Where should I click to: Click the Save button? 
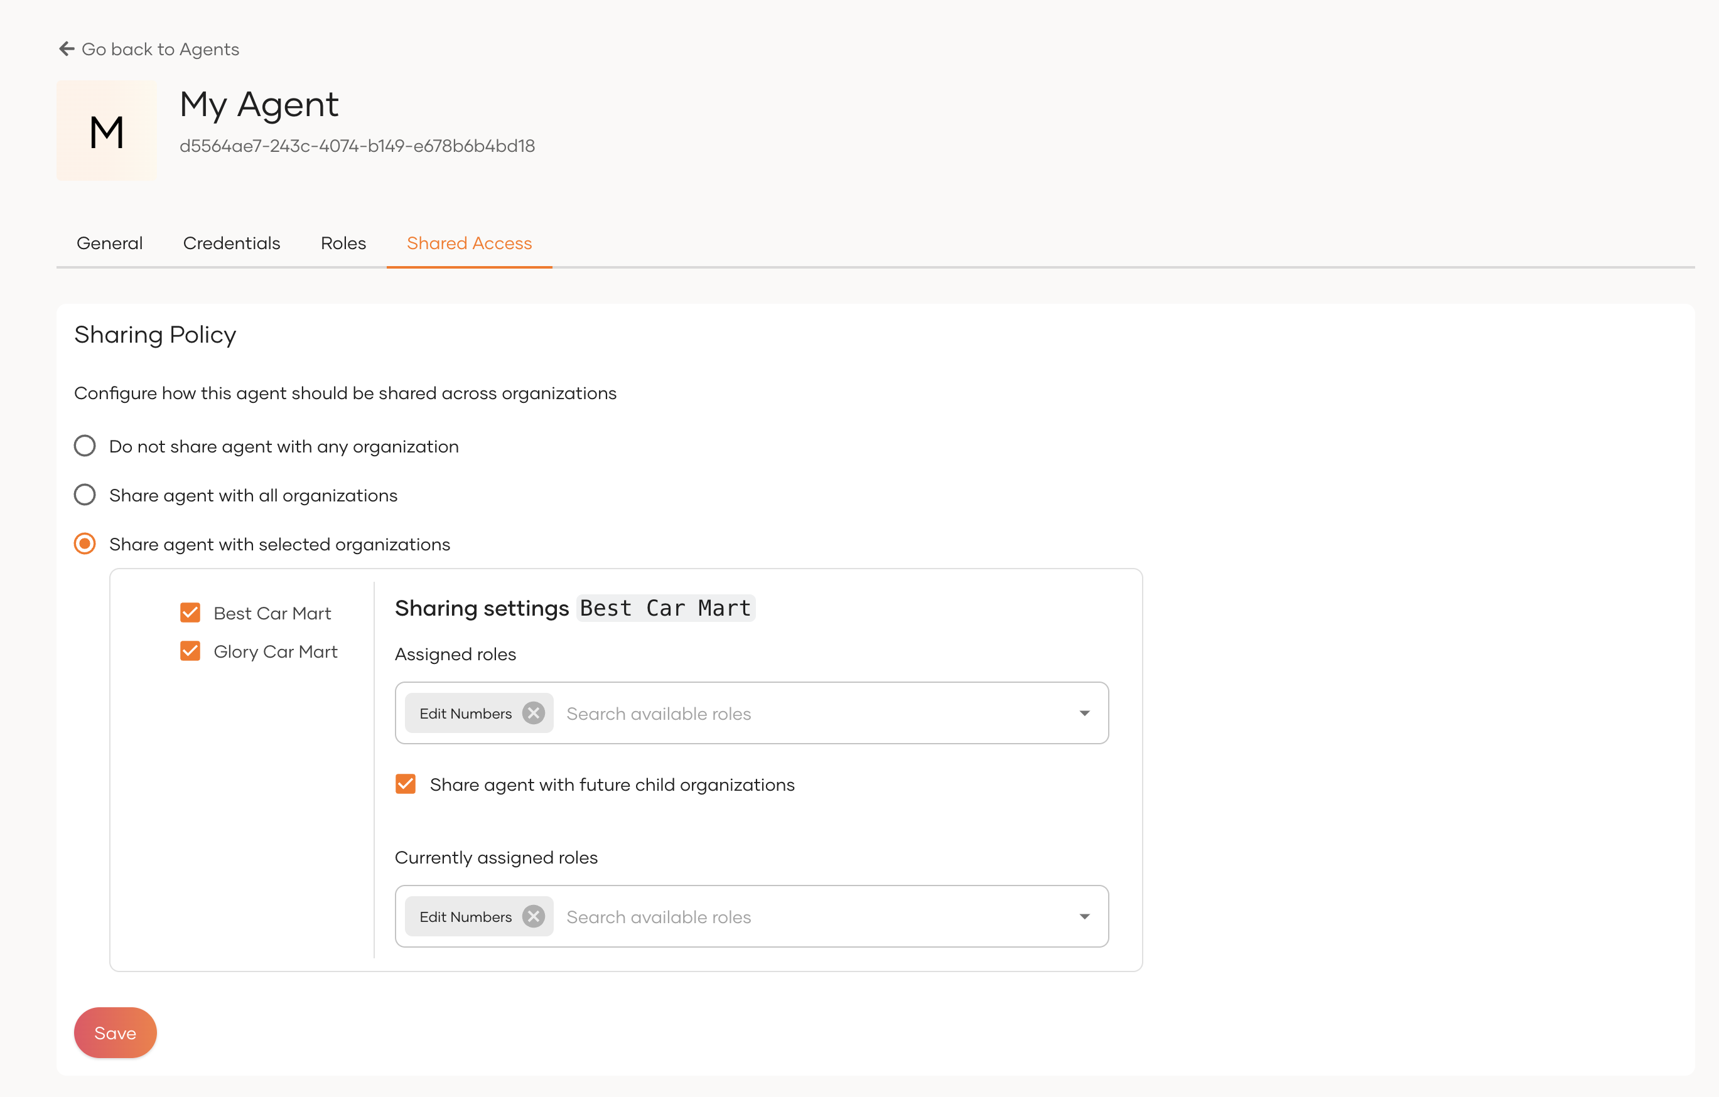coord(115,1033)
